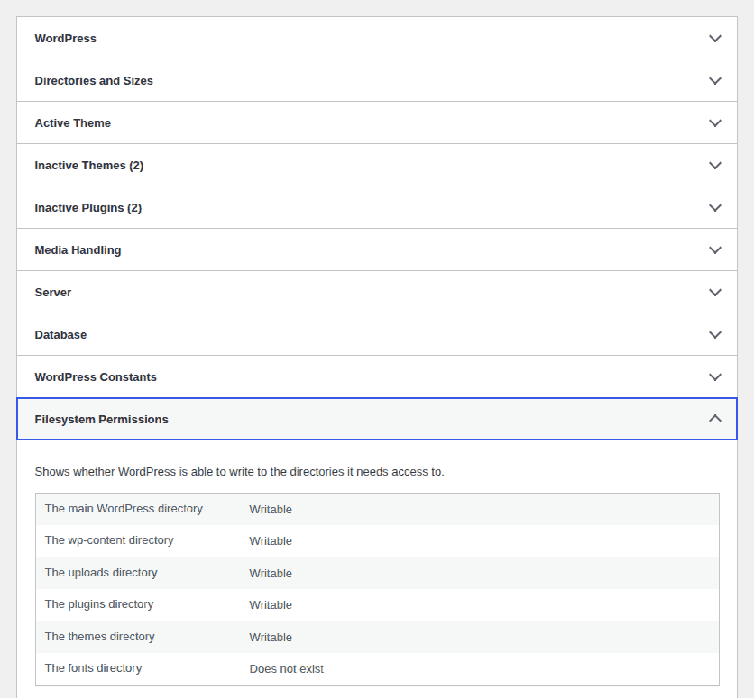This screenshot has height=698, width=754.
Task: Select 'The fonts directory' label
Action: (x=93, y=668)
